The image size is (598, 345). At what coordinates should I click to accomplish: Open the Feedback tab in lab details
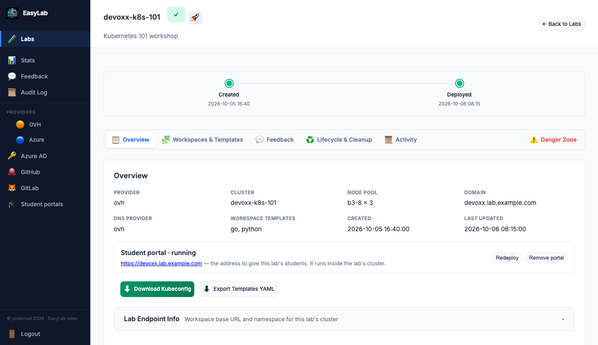tap(275, 140)
